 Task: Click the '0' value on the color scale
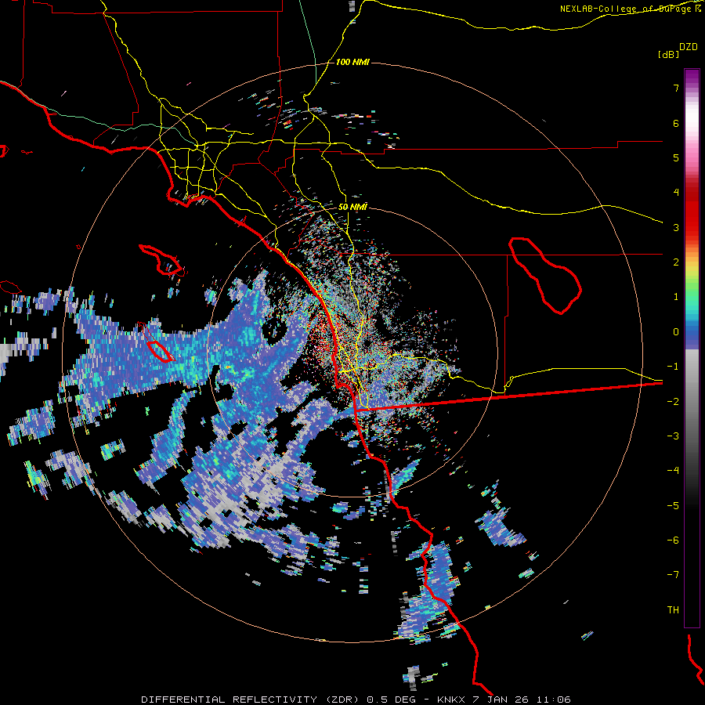pos(676,332)
